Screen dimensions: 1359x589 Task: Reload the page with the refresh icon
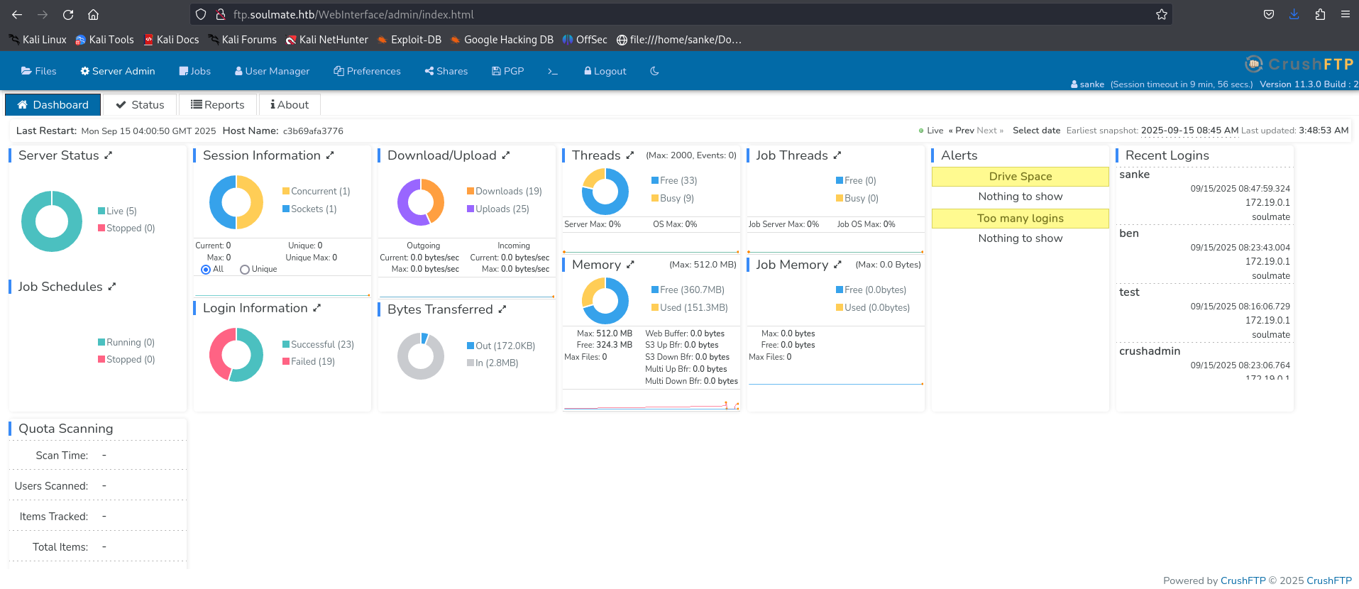click(x=68, y=14)
